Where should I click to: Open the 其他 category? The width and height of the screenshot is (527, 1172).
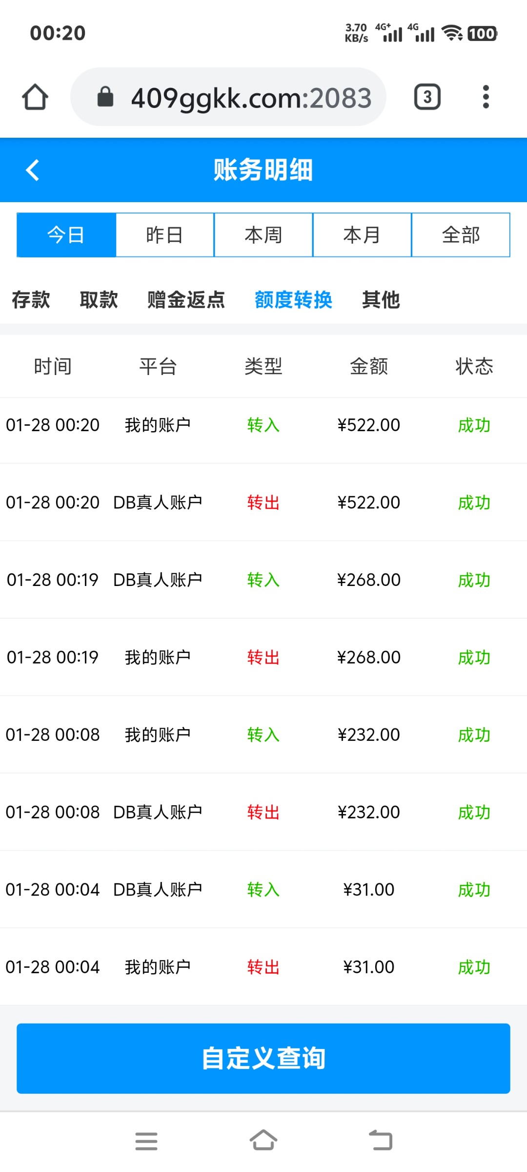[x=381, y=299]
